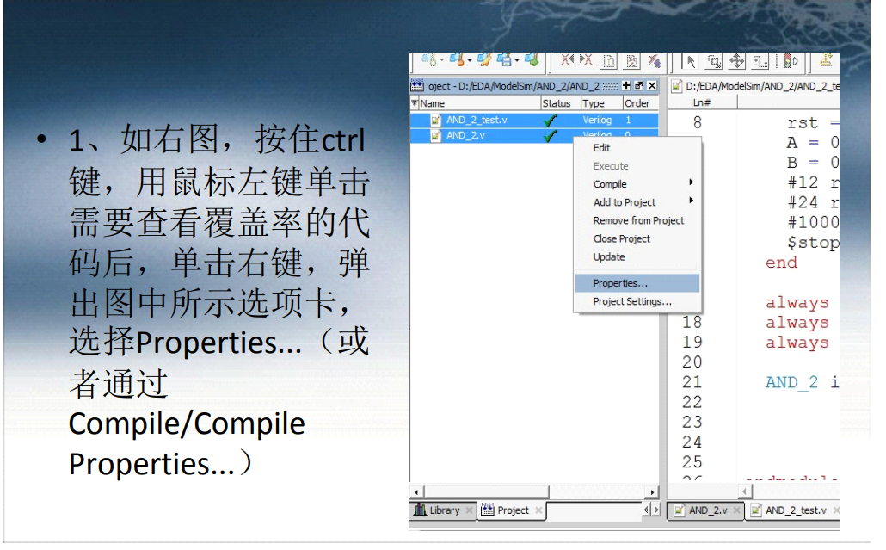Sort files by the Order column header
This screenshot has width=886, height=550.
coord(637,102)
